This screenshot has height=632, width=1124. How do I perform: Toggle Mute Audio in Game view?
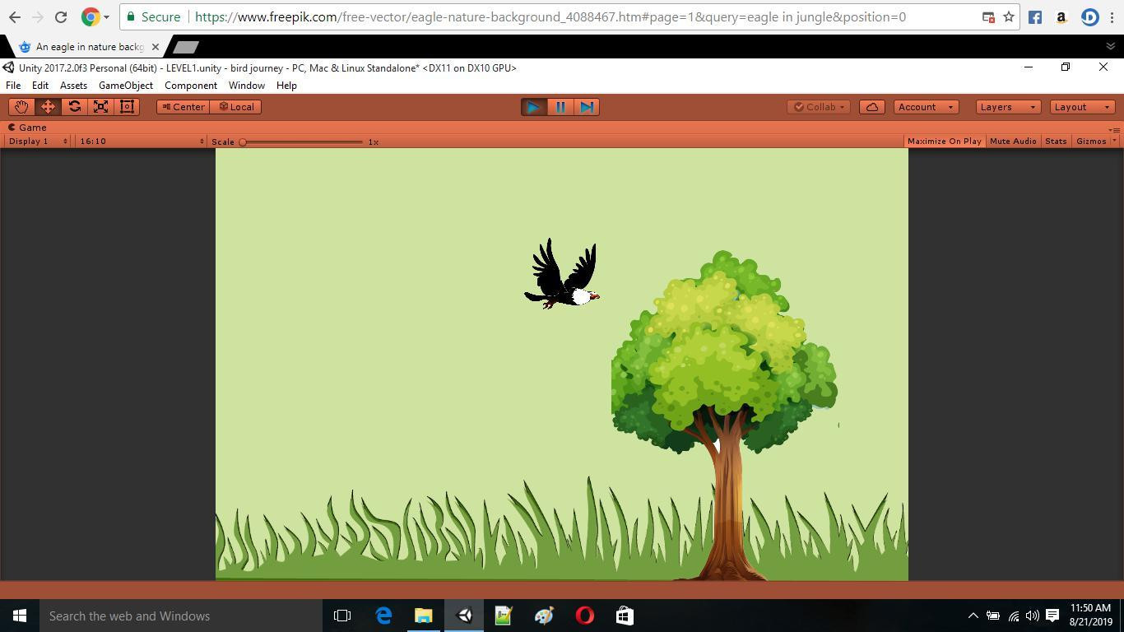coord(1013,142)
